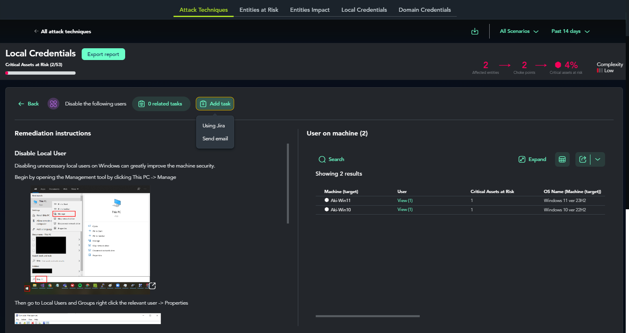Click the search magnifier icon
Screen dimensions: 629x333
322,159
